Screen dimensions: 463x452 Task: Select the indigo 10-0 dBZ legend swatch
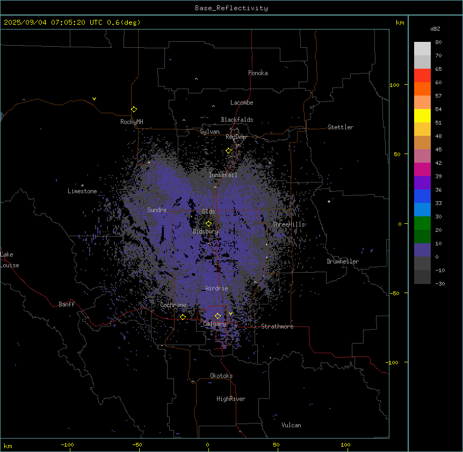coord(422,250)
